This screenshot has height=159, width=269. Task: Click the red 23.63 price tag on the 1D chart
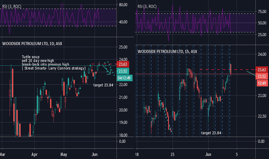(x=123, y=64)
